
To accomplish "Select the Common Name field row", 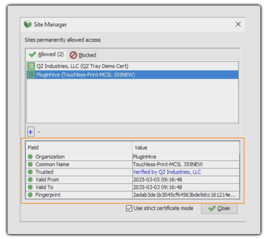I will (132, 165).
